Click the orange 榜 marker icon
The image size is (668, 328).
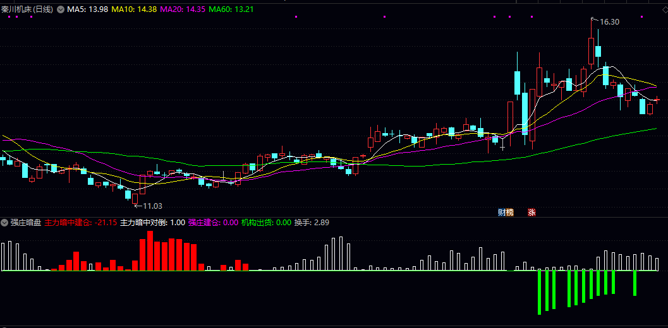coord(510,213)
